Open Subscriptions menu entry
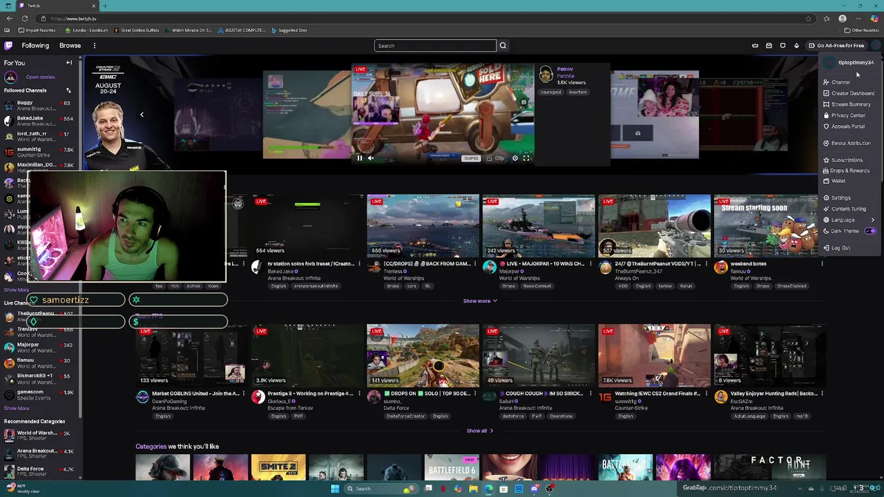 pyautogui.click(x=851, y=160)
